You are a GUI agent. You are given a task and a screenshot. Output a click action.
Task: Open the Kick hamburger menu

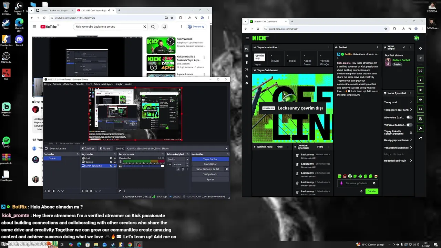(247, 38)
